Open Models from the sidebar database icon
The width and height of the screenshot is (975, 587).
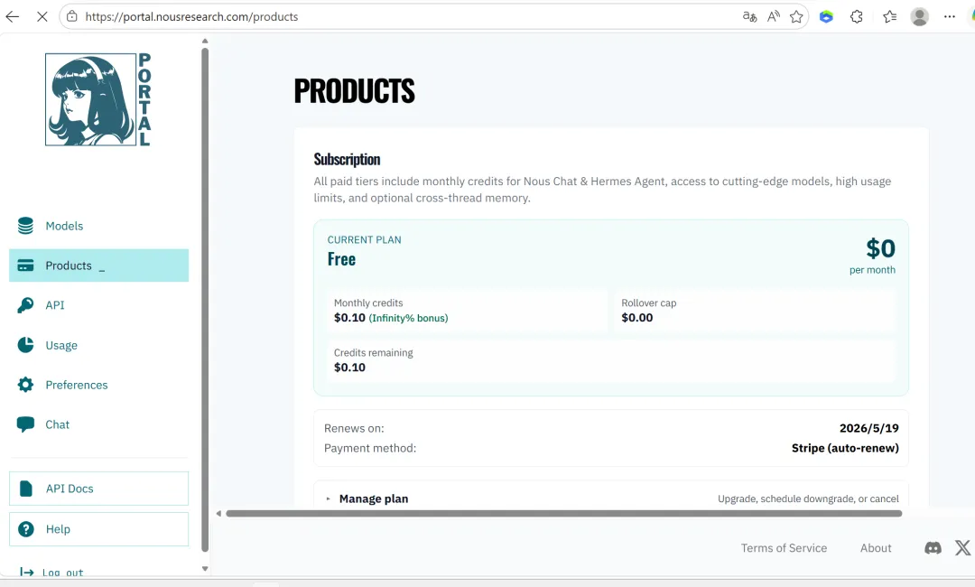tap(25, 226)
